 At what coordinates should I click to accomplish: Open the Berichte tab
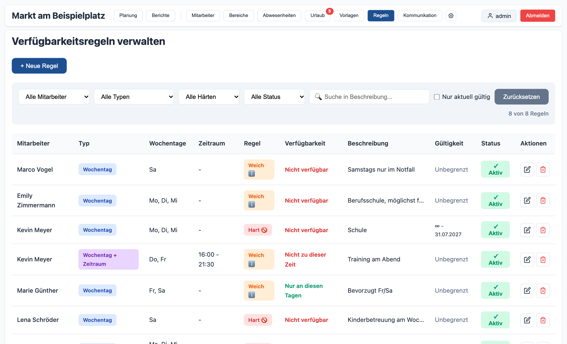point(161,16)
